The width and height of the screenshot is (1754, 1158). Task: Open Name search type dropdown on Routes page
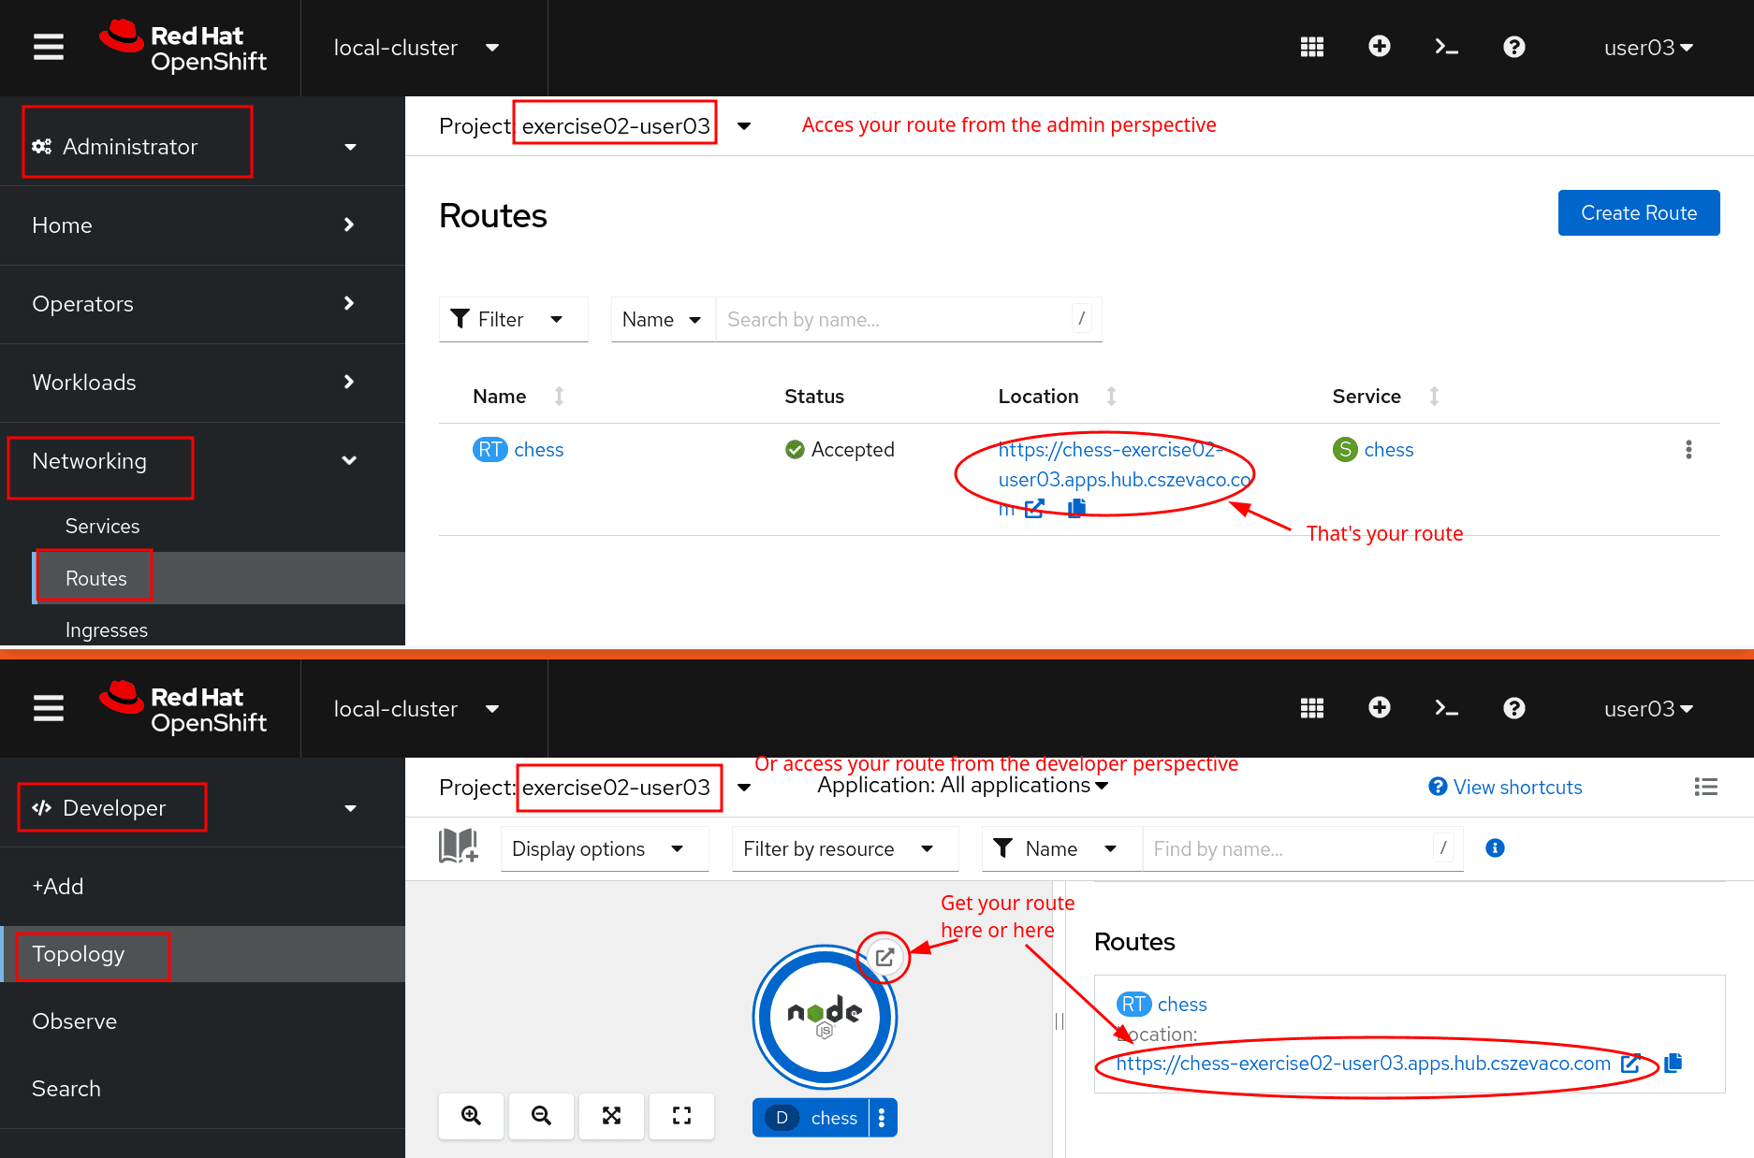tap(663, 320)
